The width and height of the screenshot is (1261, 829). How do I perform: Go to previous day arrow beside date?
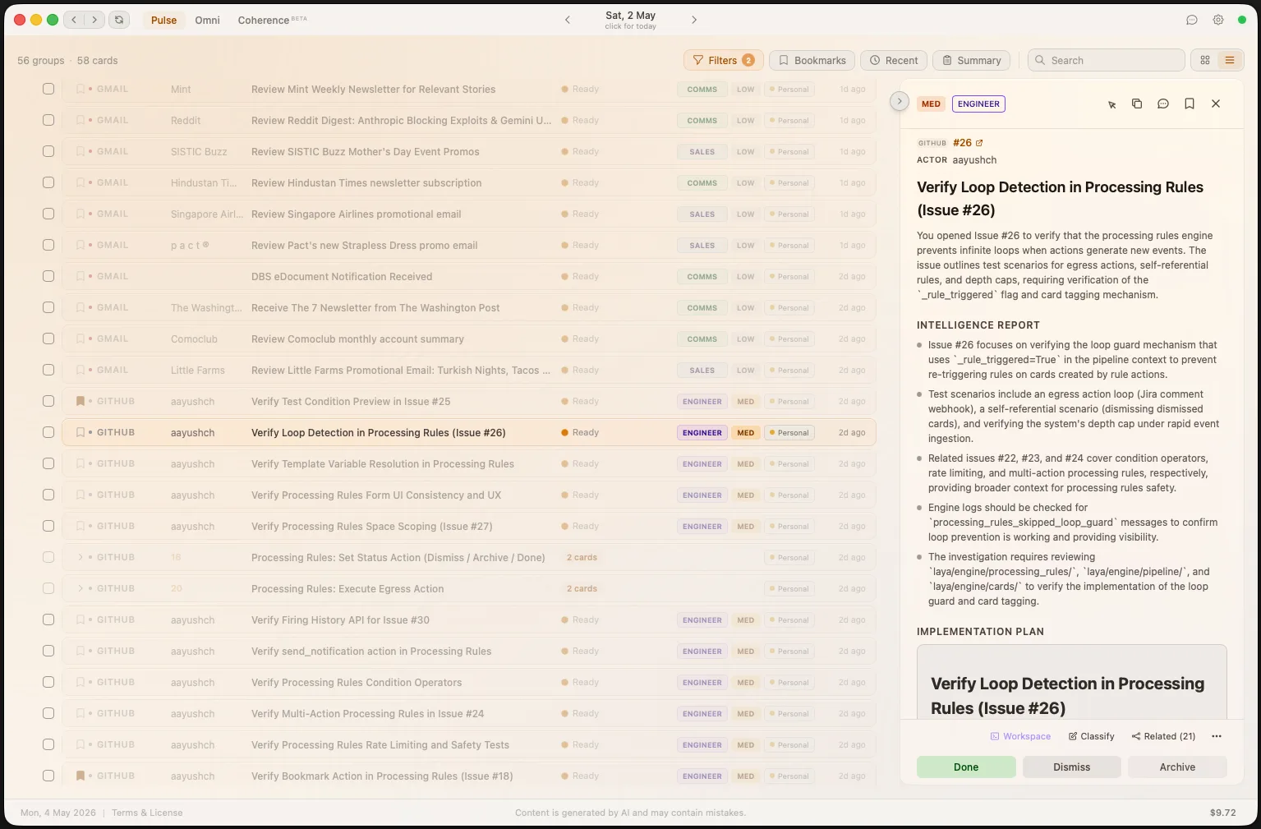pos(567,20)
